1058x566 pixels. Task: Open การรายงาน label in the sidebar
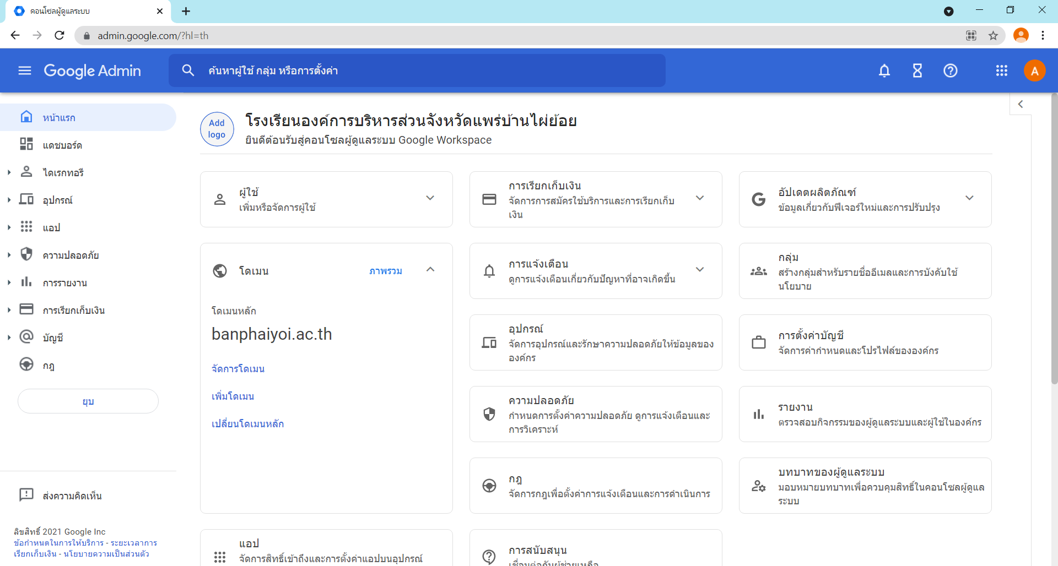[x=65, y=283]
